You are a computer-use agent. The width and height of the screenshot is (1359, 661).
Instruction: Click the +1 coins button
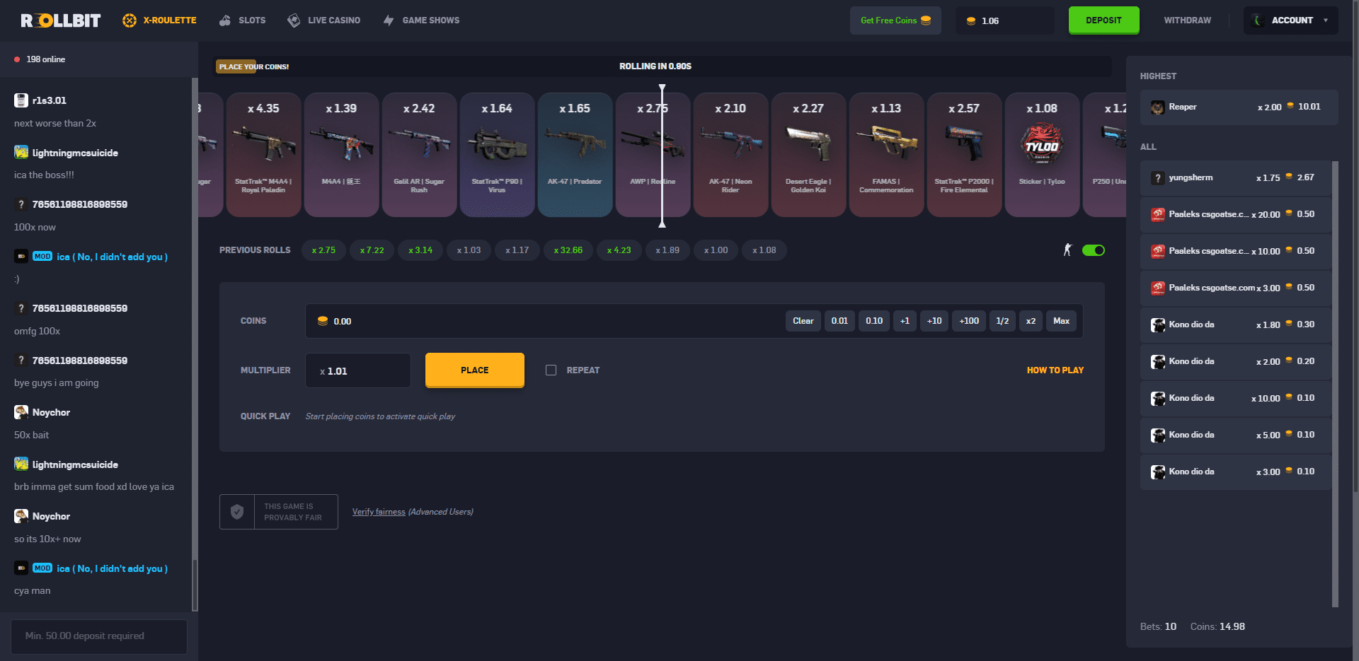(x=905, y=321)
